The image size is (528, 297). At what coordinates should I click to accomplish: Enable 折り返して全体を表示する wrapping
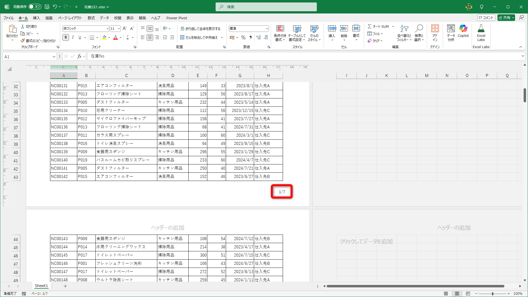[201, 28]
